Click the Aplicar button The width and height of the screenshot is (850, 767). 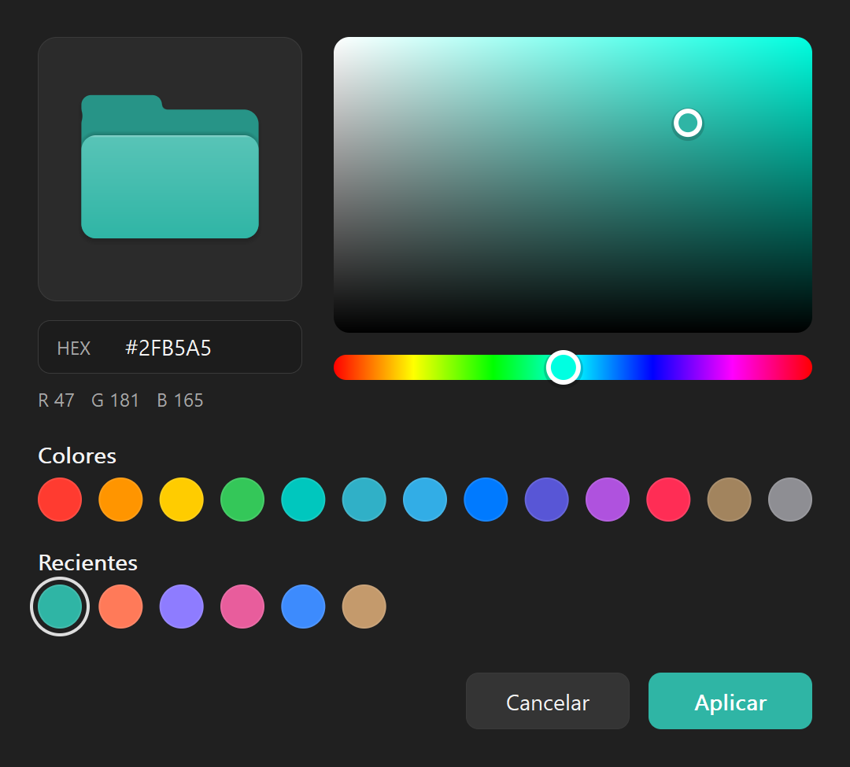[730, 701]
